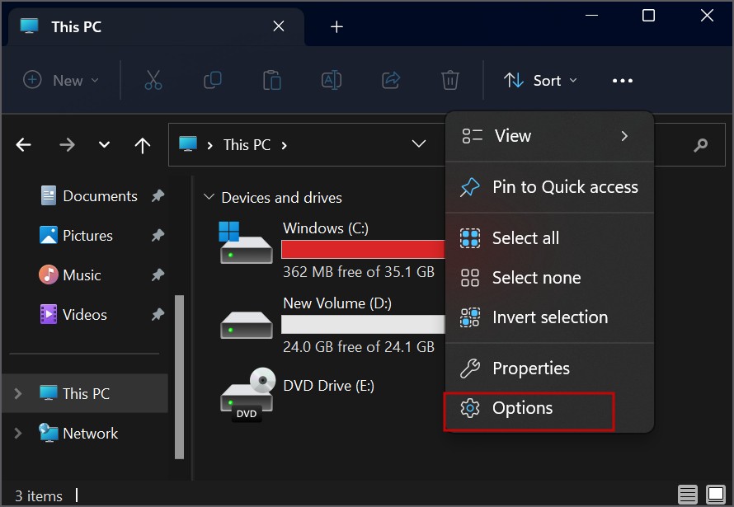Choose Pin to Quick access
The width and height of the screenshot is (734, 507).
click(548, 187)
